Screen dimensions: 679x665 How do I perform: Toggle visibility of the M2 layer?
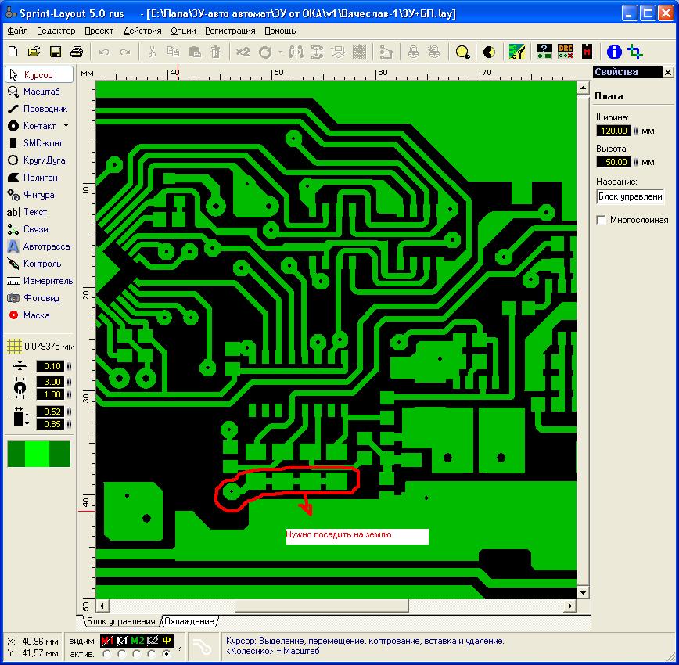pos(138,641)
